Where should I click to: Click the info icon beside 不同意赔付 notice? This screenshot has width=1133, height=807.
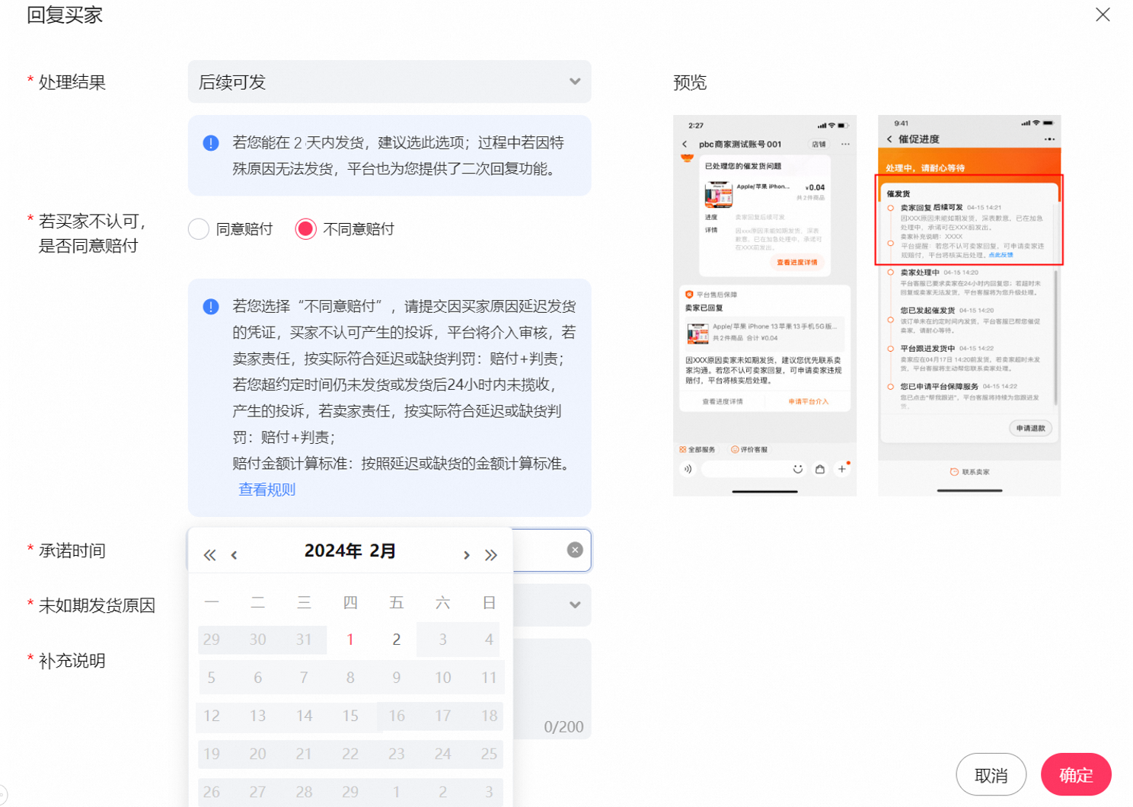211,307
